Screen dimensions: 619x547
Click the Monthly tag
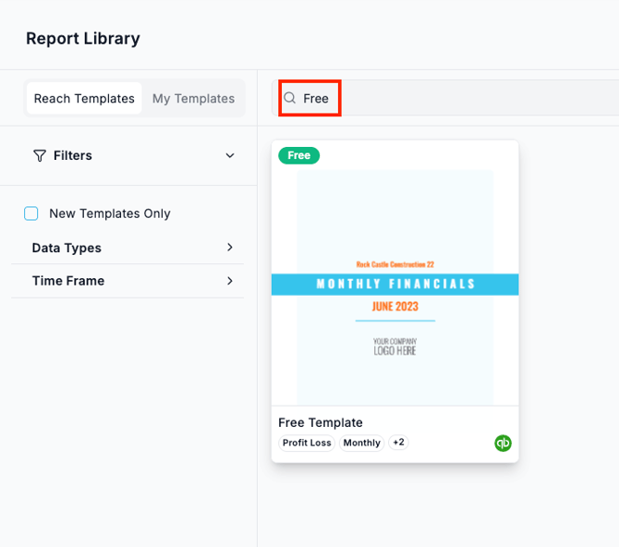[361, 443]
